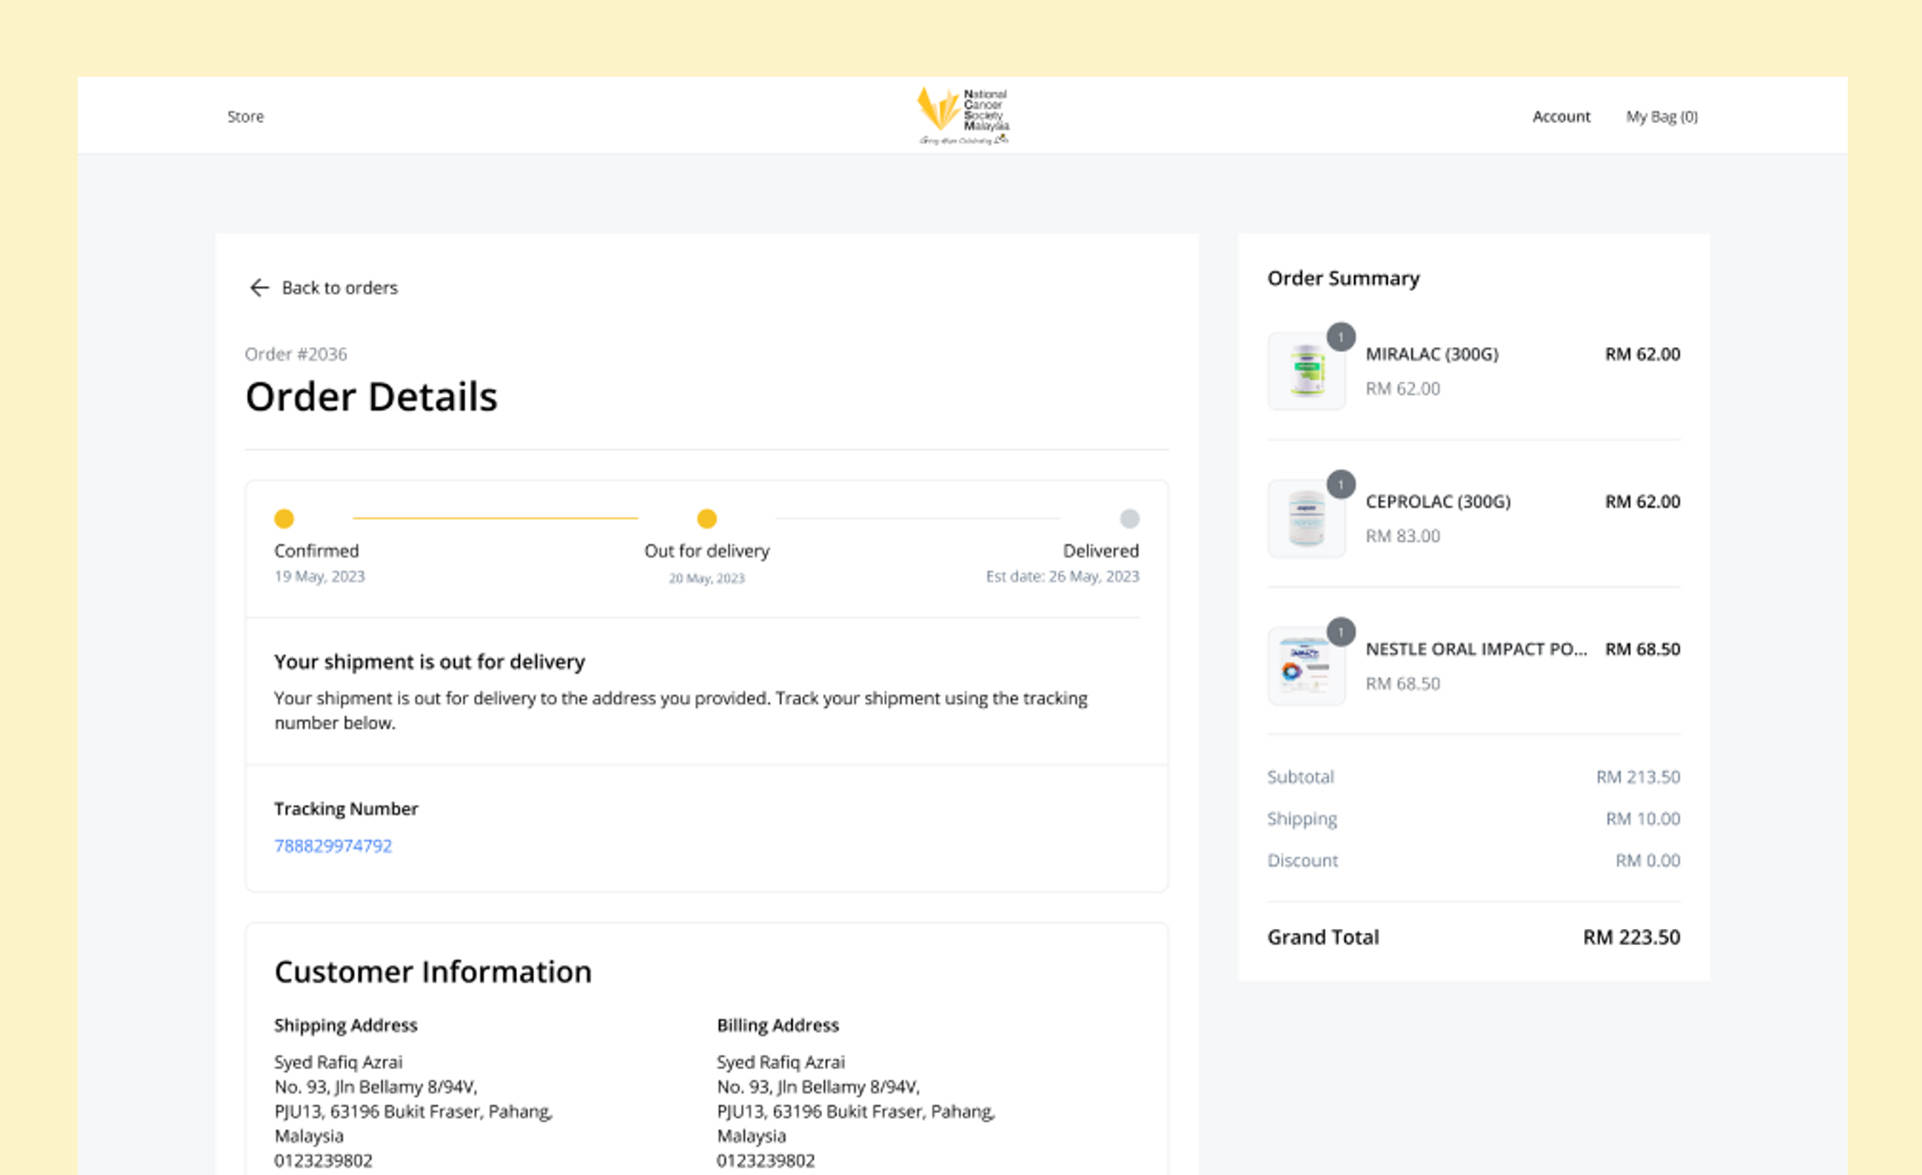Go back to orders link
The width and height of the screenshot is (1922, 1175).
(340, 287)
